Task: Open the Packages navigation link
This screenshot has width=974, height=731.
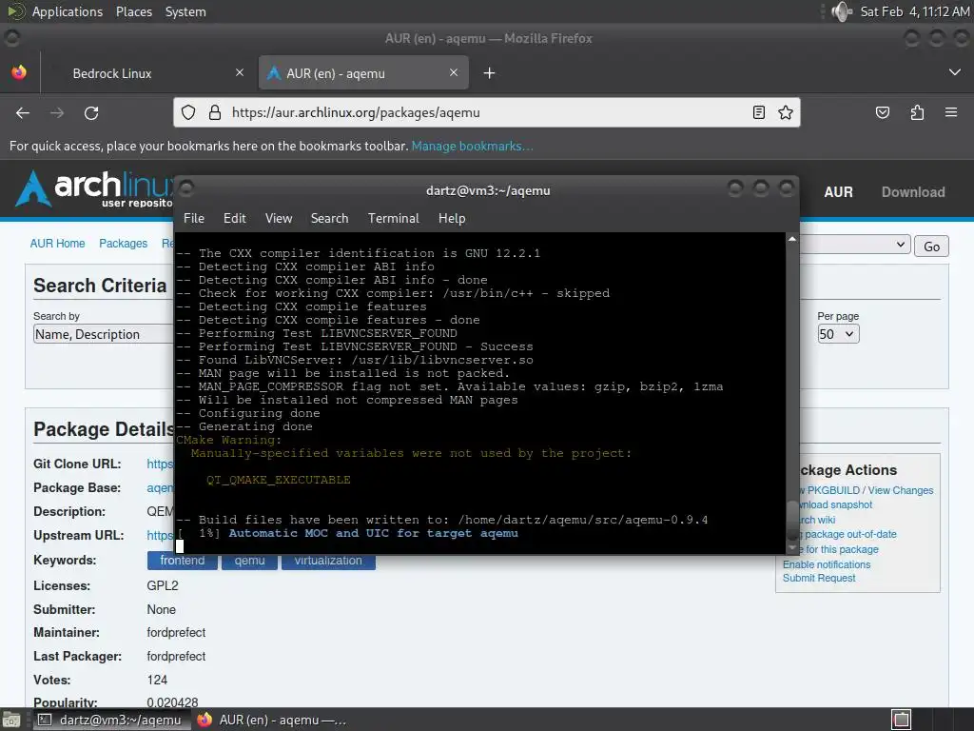Action: [123, 243]
